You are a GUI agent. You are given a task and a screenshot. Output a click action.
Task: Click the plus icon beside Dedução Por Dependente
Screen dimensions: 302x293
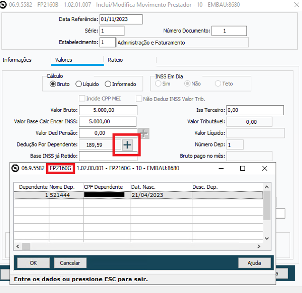[x=127, y=145]
